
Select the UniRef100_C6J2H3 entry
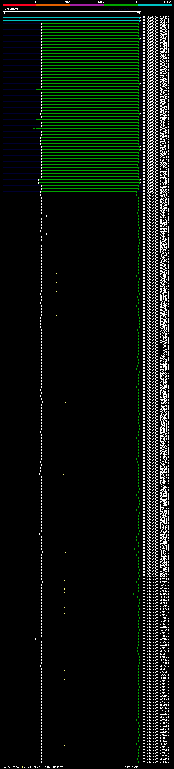point(156,759)
